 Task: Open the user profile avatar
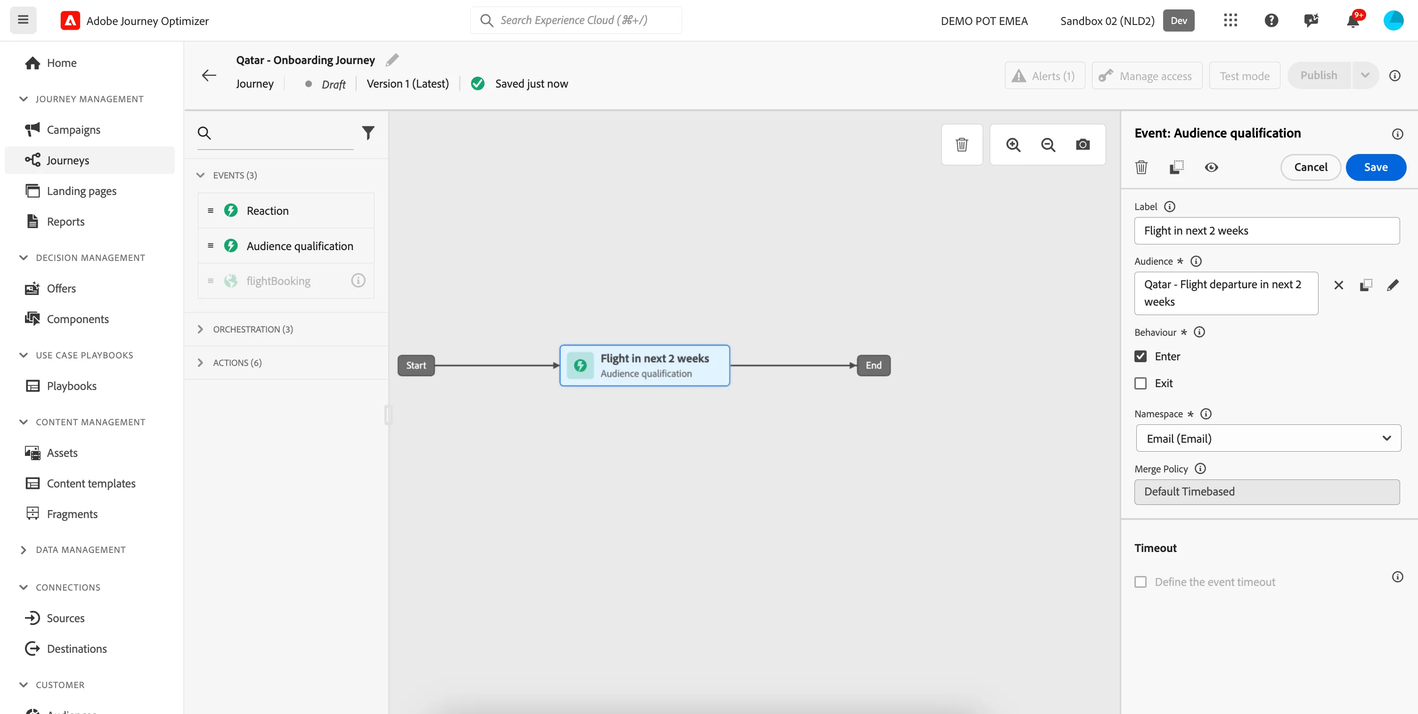(1393, 20)
